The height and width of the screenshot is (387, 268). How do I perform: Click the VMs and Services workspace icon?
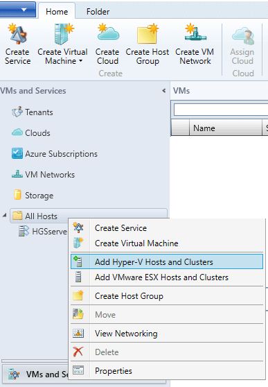(x=14, y=374)
